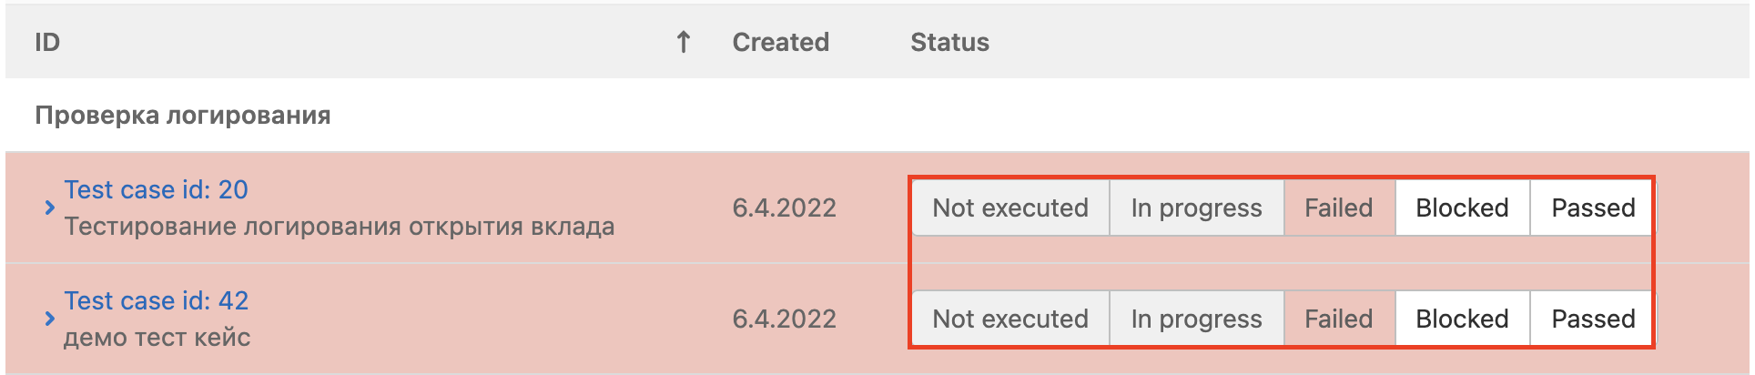This screenshot has height=375, width=1755.
Task: Set test case 20 to In progress
Action: coord(1196,208)
